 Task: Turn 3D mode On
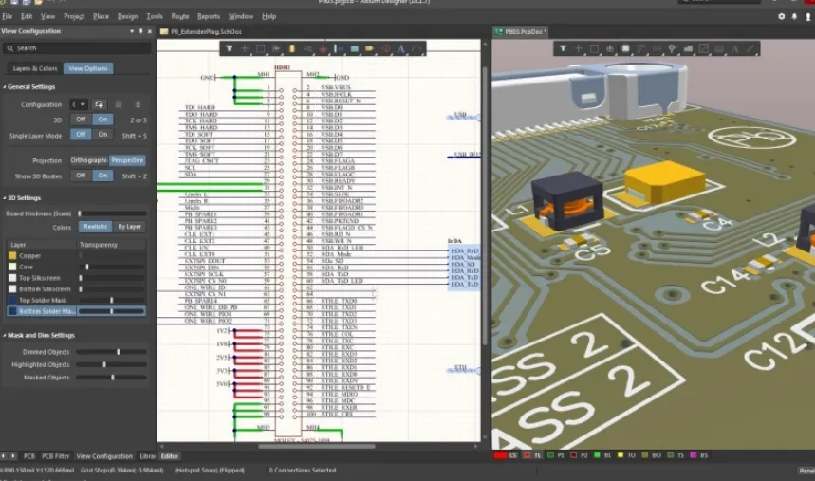pyautogui.click(x=102, y=120)
